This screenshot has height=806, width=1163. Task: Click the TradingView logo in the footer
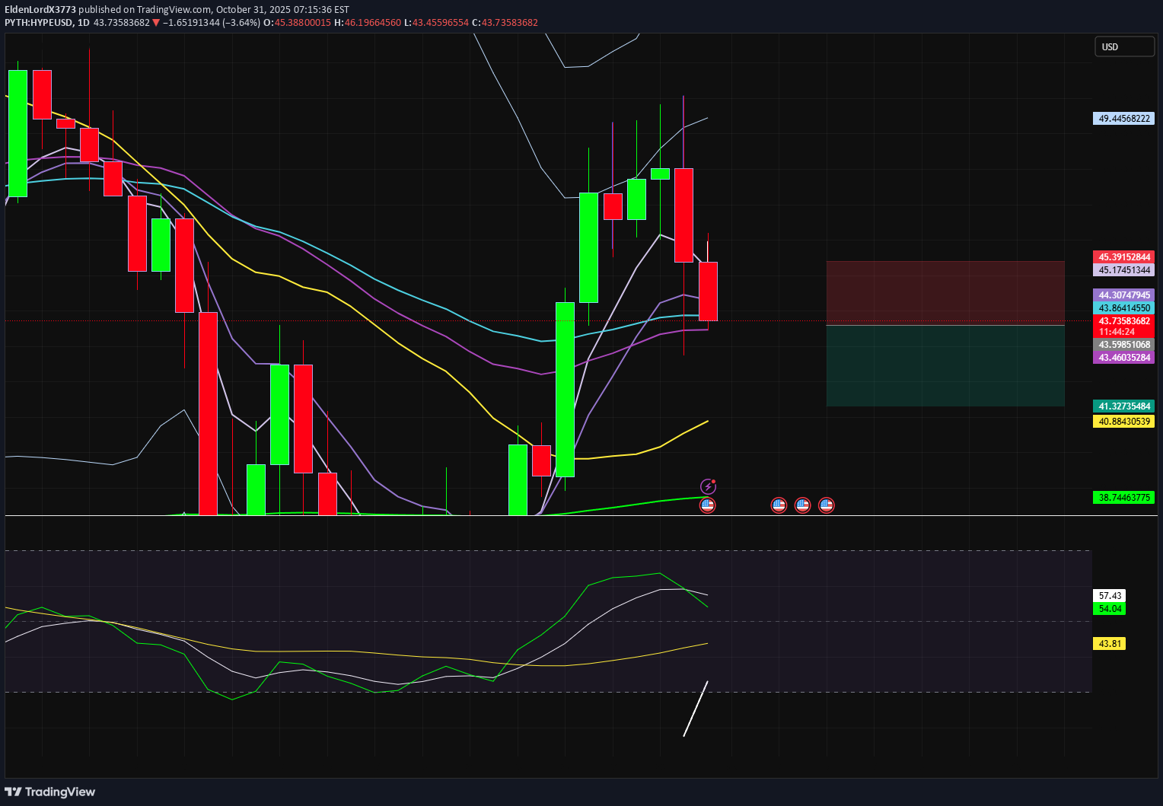(x=50, y=792)
